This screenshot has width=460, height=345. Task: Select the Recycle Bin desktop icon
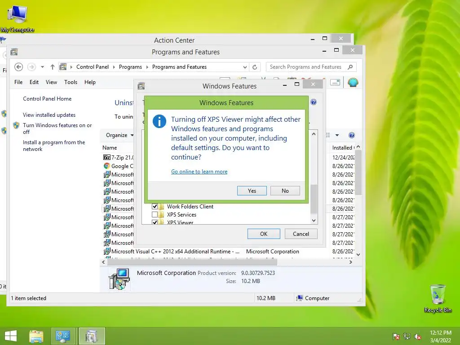[x=438, y=298]
